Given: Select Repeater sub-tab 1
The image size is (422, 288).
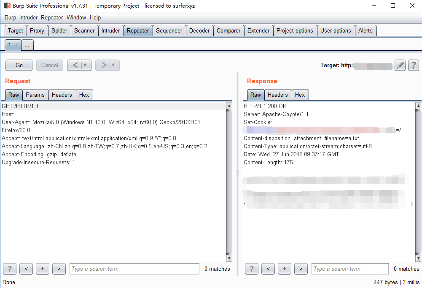Looking at the screenshot, I should (x=10, y=45).
